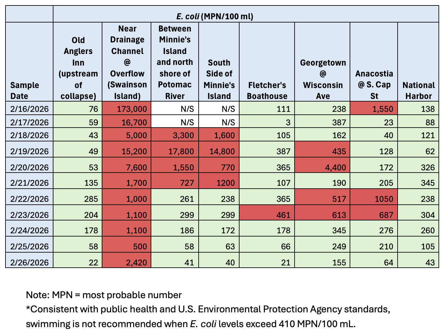Select the 17,800 value cell
Screen dimensions: 443x331
pyautogui.click(x=175, y=151)
